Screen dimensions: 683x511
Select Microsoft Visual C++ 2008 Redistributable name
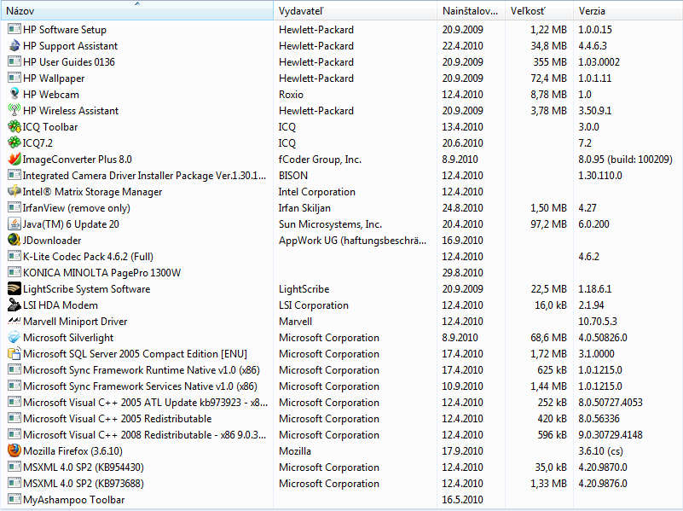tap(145, 435)
